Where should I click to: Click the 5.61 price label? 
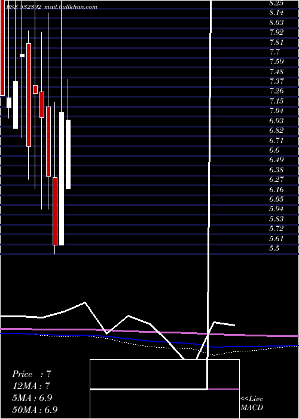pos(276,238)
